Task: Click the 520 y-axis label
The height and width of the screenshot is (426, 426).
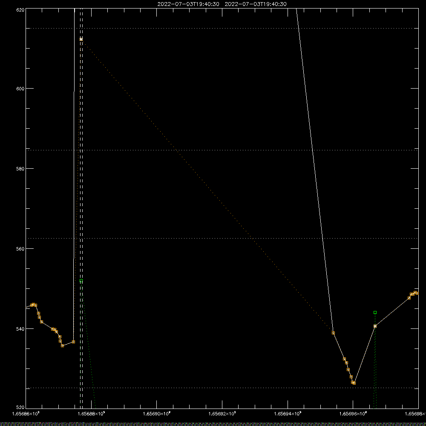Action: [x=20, y=408]
